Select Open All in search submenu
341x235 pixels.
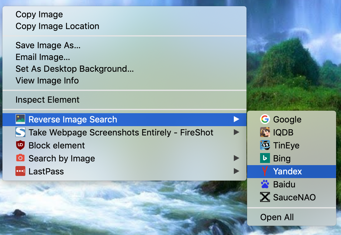277,217
